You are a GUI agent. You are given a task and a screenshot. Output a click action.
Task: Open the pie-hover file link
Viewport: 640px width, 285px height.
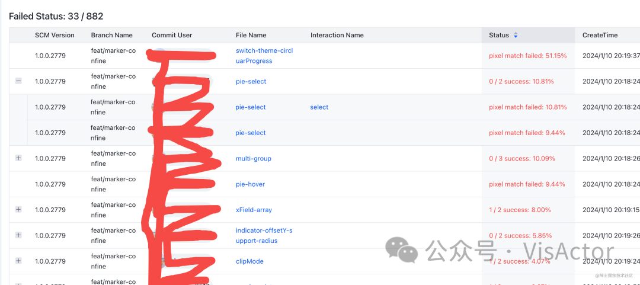[x=250, y=184]
